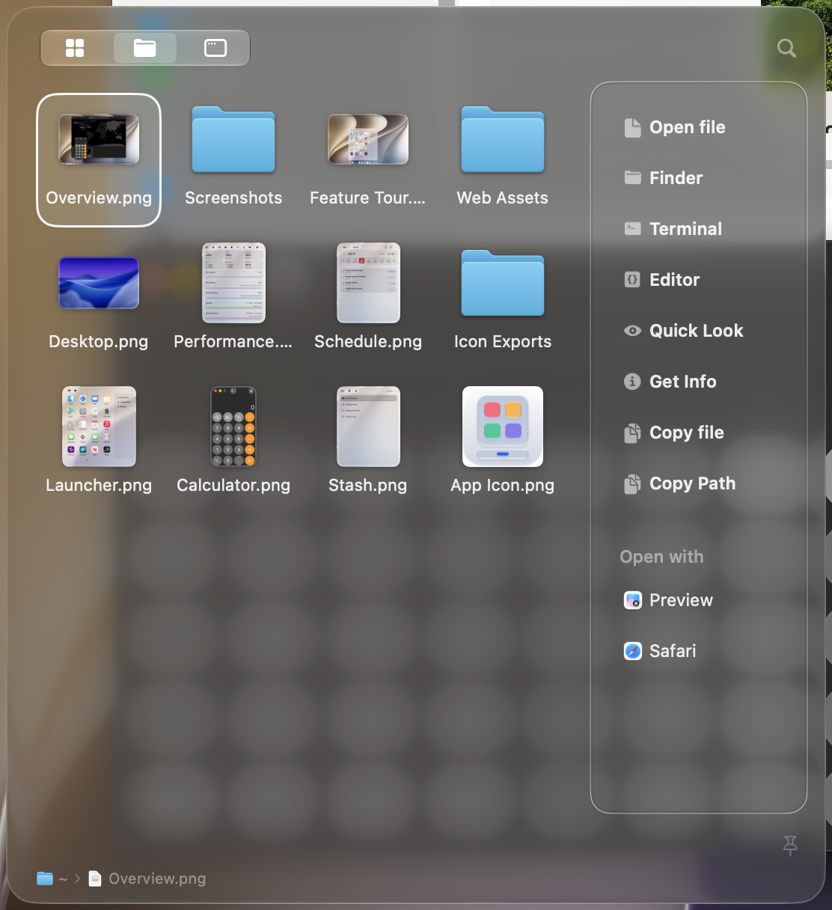The height and width of the screenshot is (910, 832).
Task: Select the Launcher.png thumbnail
Action: pos(99,427)
